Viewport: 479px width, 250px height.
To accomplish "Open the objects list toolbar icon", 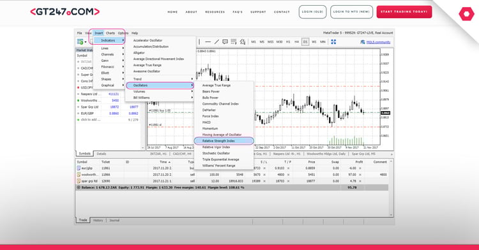I will coord(234,41).
